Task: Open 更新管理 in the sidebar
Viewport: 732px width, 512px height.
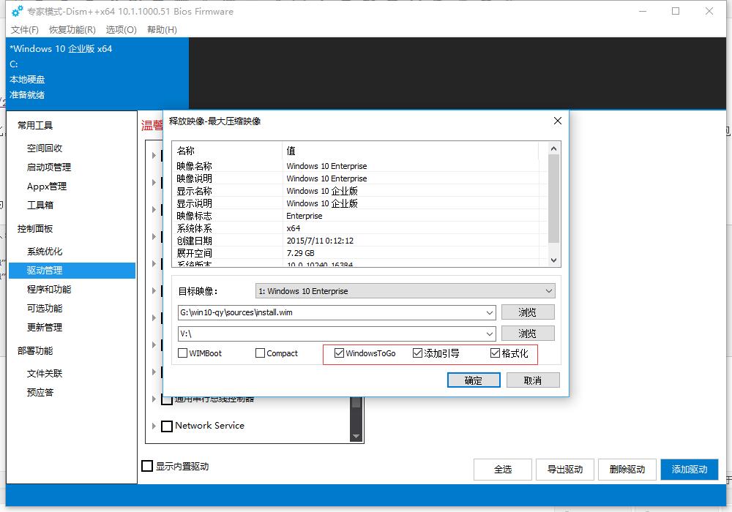Action: (45, 328)
